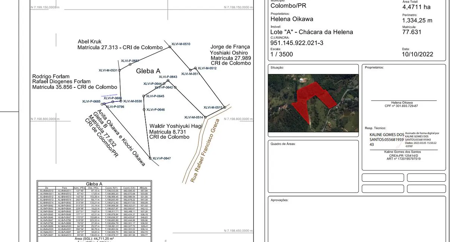Click text Matricula 35.856 - CRI de Colombo

click(x=75, y=87)
